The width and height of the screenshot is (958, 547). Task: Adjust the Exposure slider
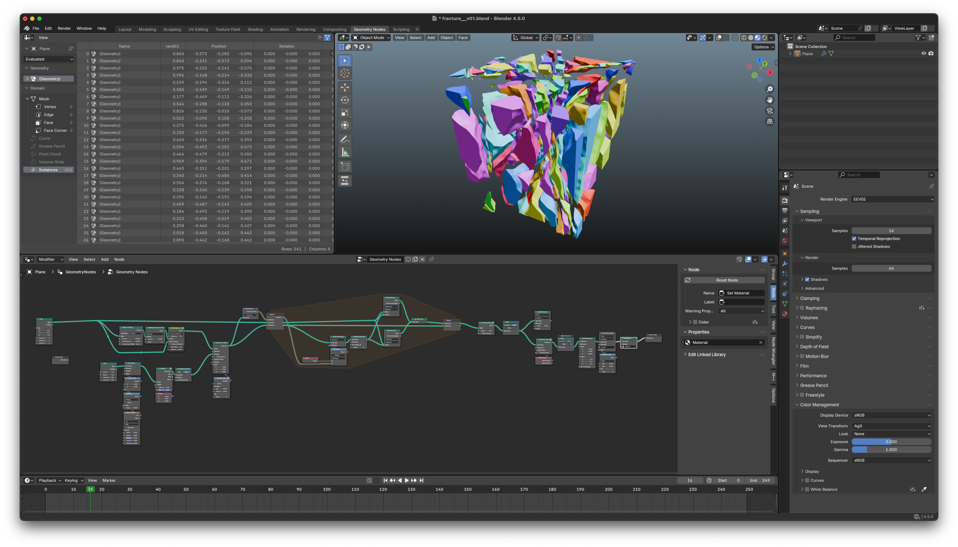891,442
